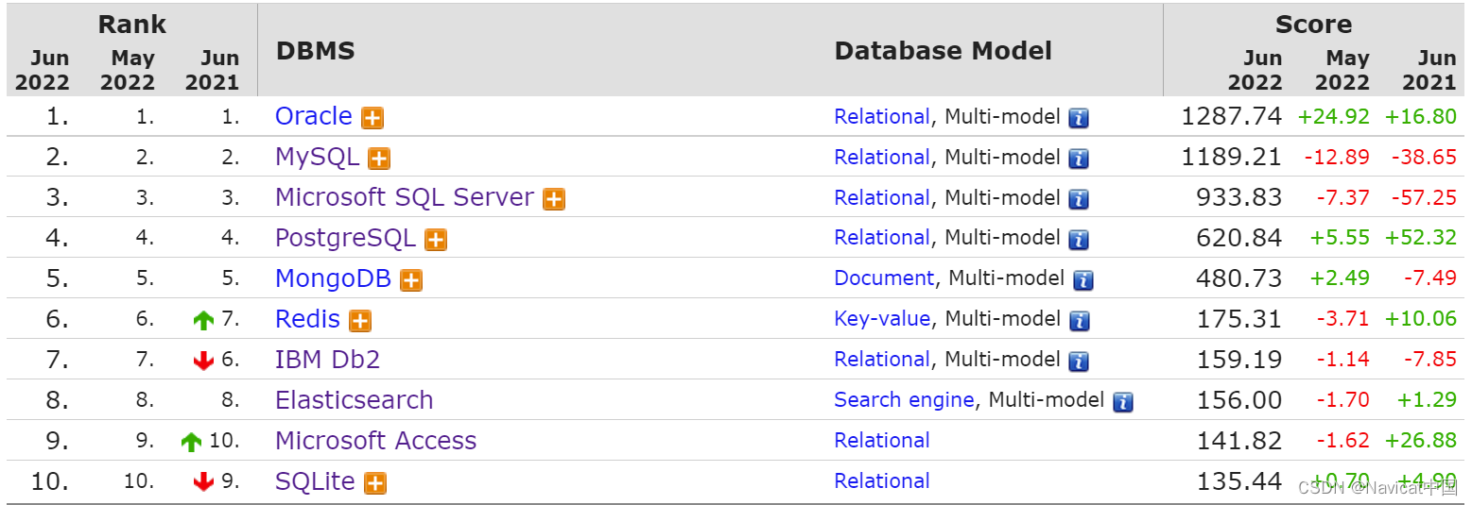Open the Key-value model link for Redis

(882, 319)
